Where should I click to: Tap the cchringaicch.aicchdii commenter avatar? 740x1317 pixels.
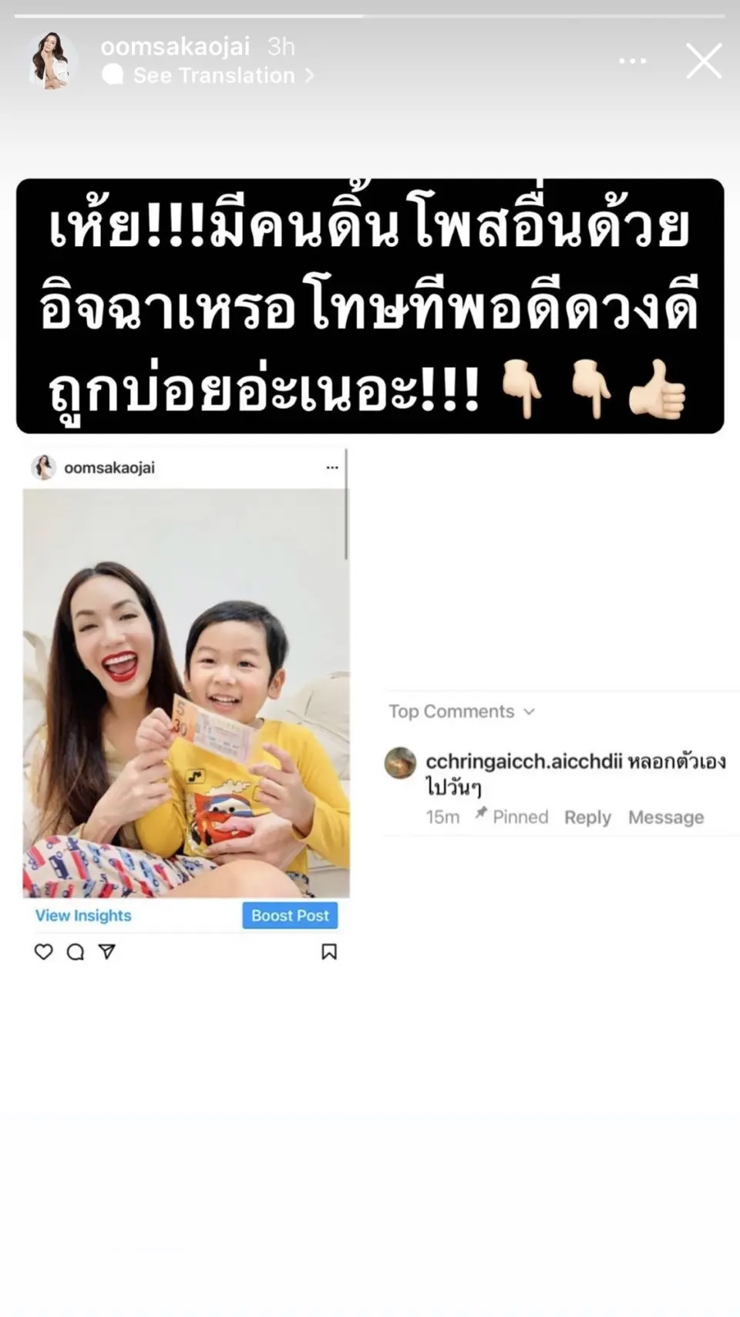point(400,763)
